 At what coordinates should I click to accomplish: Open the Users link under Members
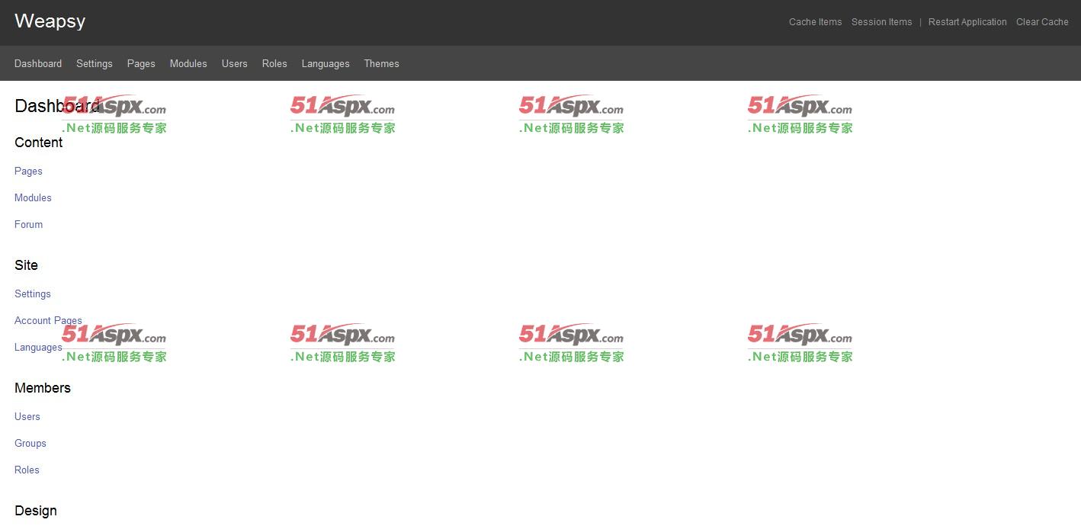27,416
